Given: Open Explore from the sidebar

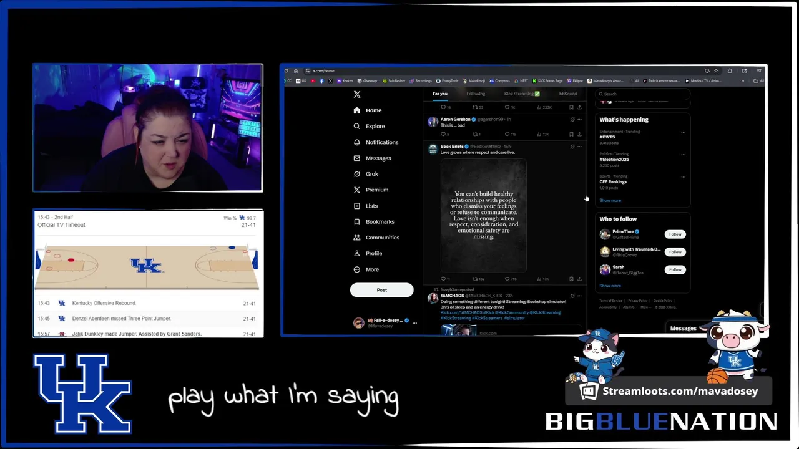Looking at the screenshot, I should tap(369, 126).
